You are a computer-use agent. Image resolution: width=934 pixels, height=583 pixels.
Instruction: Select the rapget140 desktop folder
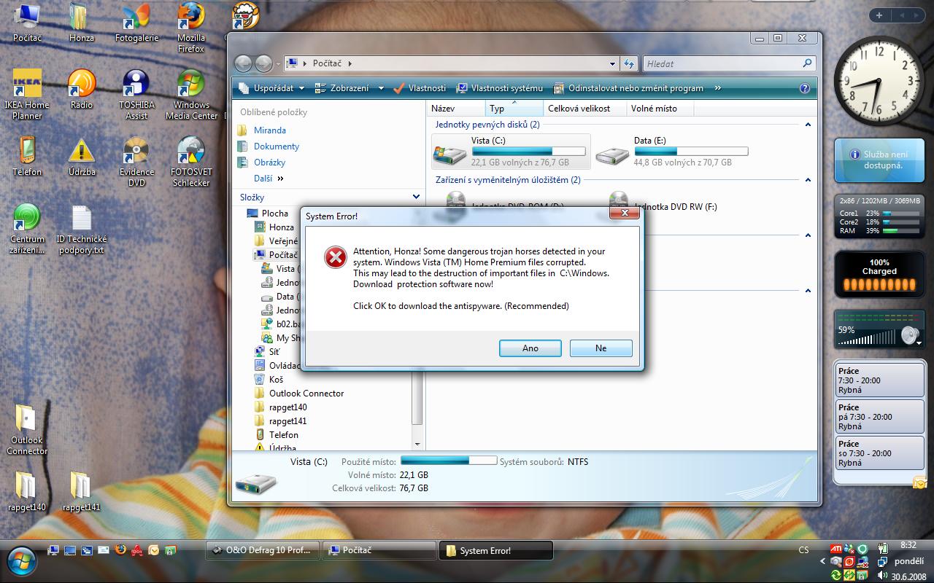[x=27, y=491]
